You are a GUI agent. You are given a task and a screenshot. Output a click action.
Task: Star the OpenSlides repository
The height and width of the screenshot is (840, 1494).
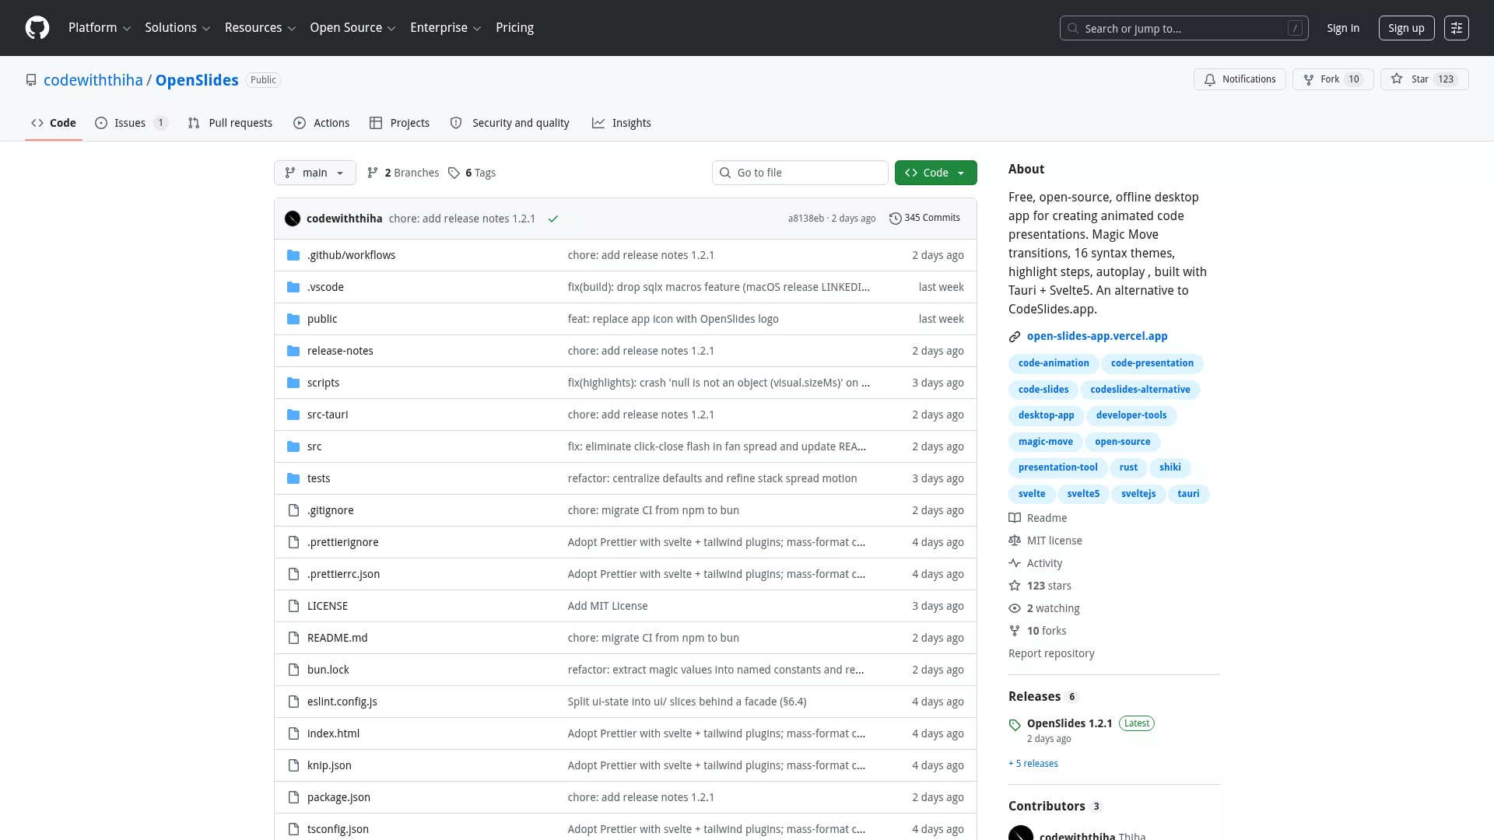click(x=1424, y=79)
